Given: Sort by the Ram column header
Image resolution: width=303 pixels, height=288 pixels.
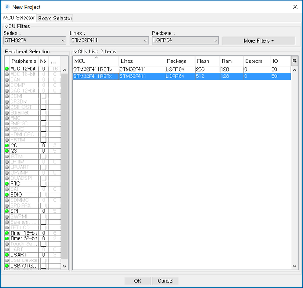Looking at the screenshot, I should (231, 61).
